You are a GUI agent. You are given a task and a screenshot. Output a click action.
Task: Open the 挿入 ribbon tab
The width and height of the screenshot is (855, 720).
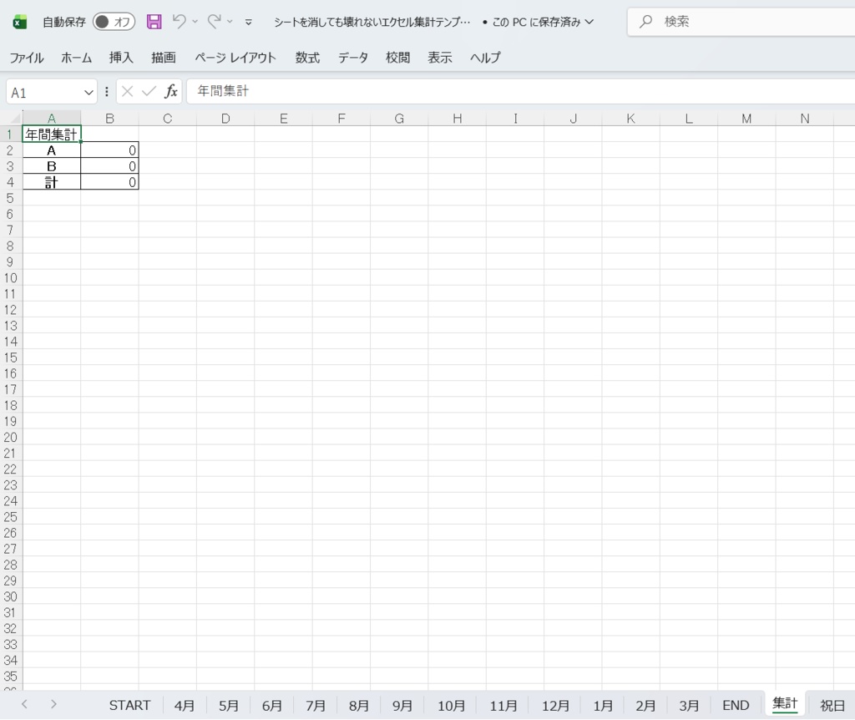[121, 58]
